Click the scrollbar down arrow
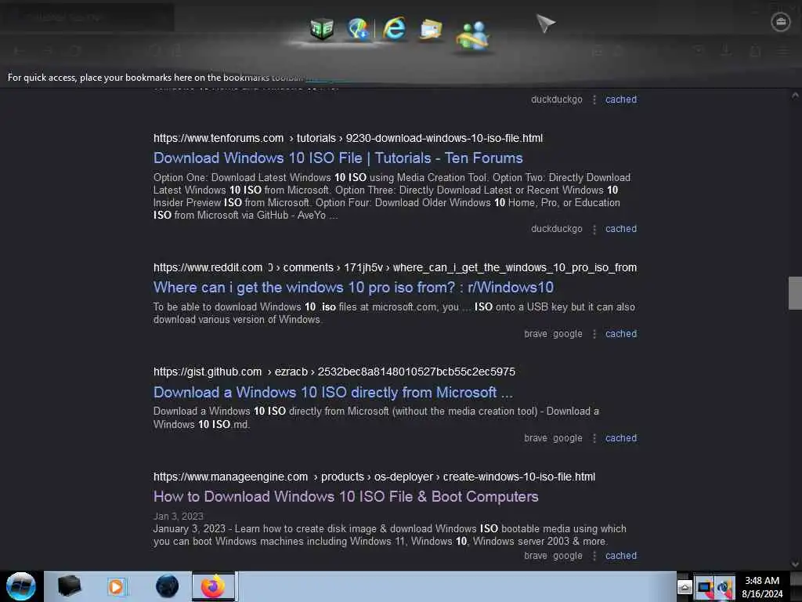This screenshot has height=602, width=802. [x=795, y=564]
